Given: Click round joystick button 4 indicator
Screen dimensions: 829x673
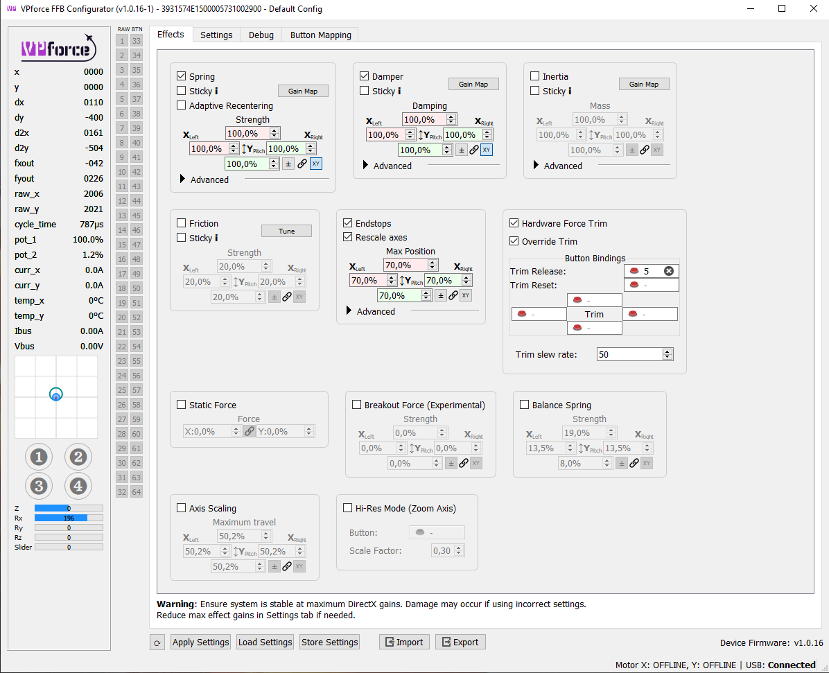Looking at the screenshot, I should tap(78, 486).
